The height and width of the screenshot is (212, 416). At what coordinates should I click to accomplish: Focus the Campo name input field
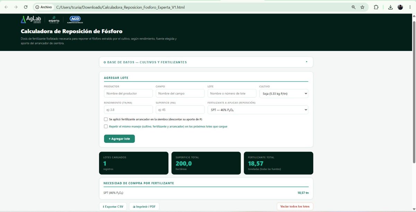tap(180, 93)
